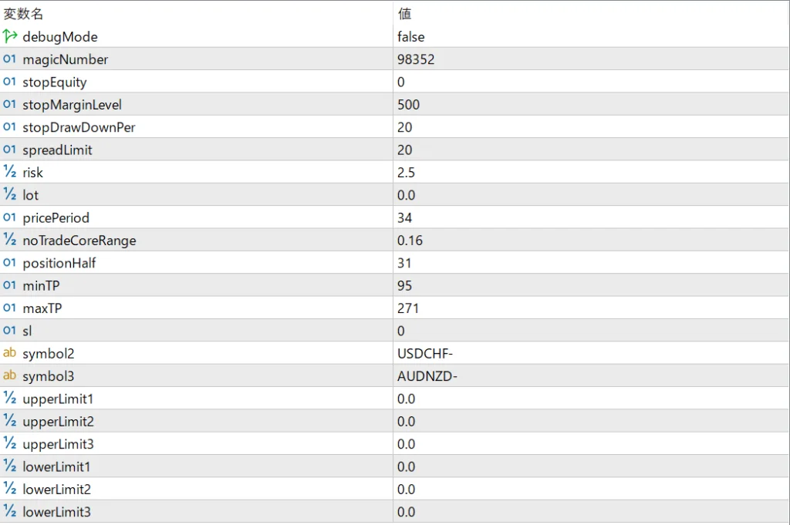Click the debugMode boolean type icon
Viewport: 790px width, 525px height.
coord(10,36)
